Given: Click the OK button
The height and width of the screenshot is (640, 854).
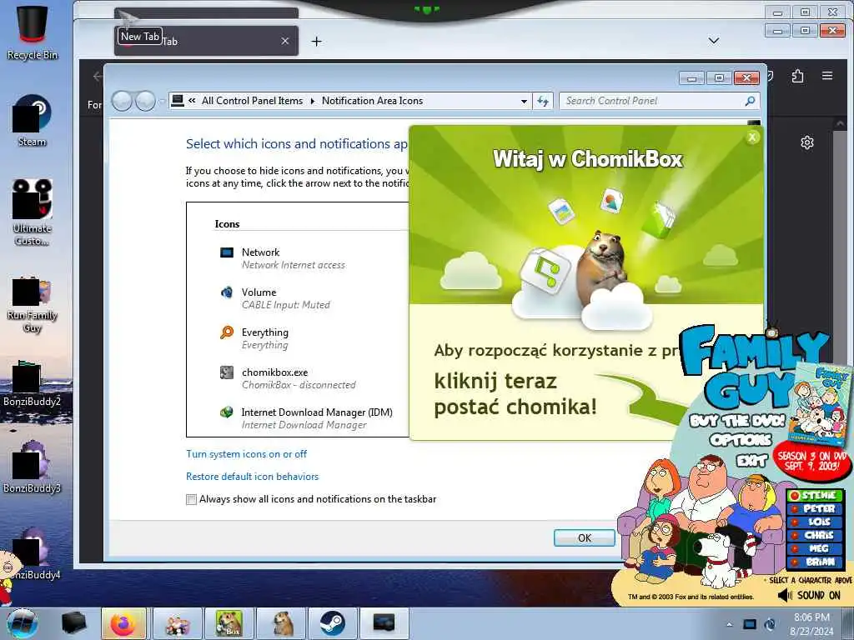Looking at the screenshot, I should (585, 537).
